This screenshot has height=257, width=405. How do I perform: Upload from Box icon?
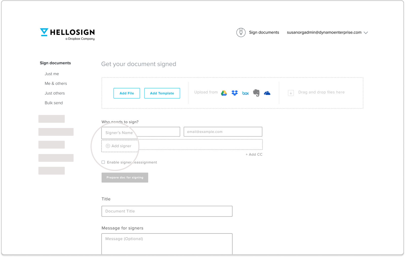point(246,93)
